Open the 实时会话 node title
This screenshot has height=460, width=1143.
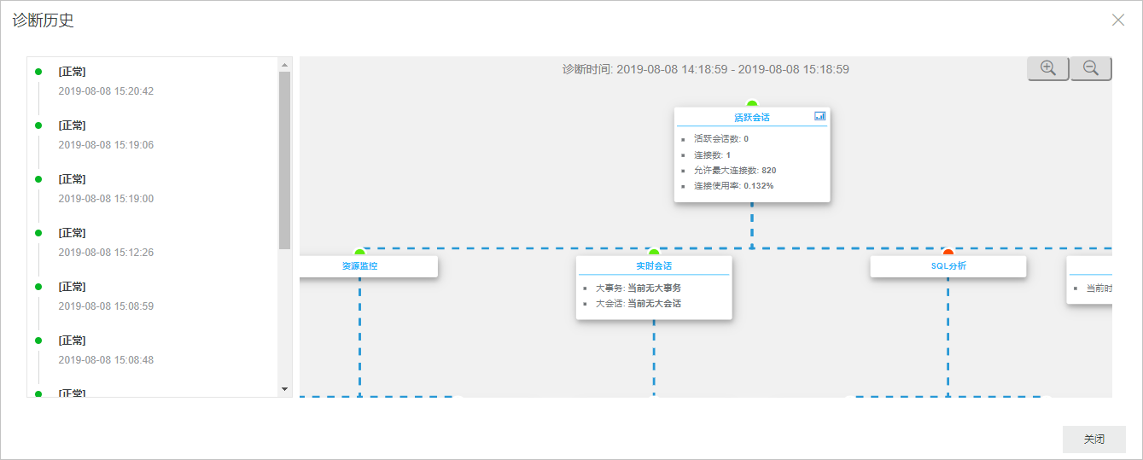[x=654, y=266]
